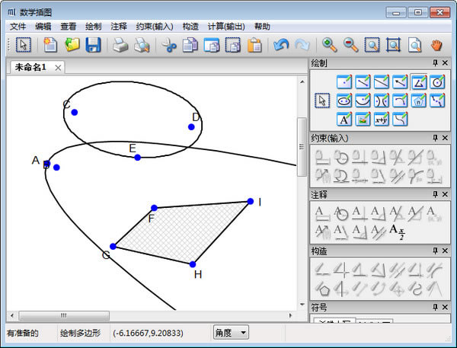The image size is (457, 348).
Task: Toggle pin on the 构造 panel
Action: [x=435, y=251]
